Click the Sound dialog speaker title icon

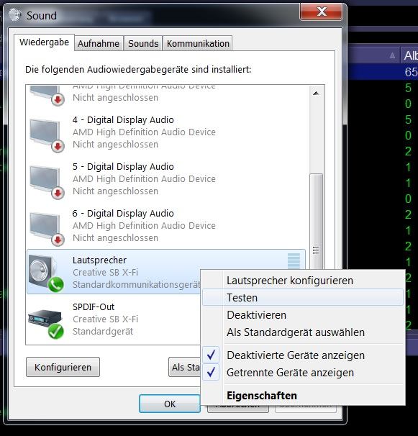pos(14,14)
